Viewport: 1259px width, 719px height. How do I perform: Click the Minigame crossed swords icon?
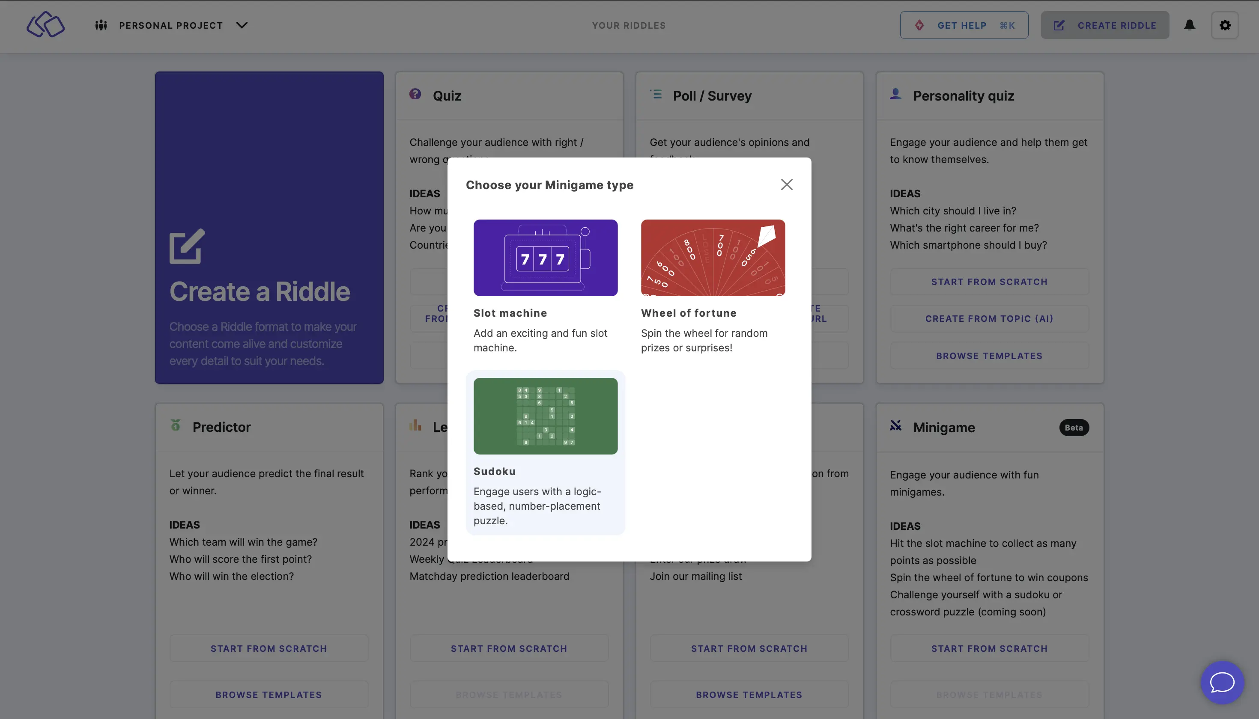click(895, 426)
